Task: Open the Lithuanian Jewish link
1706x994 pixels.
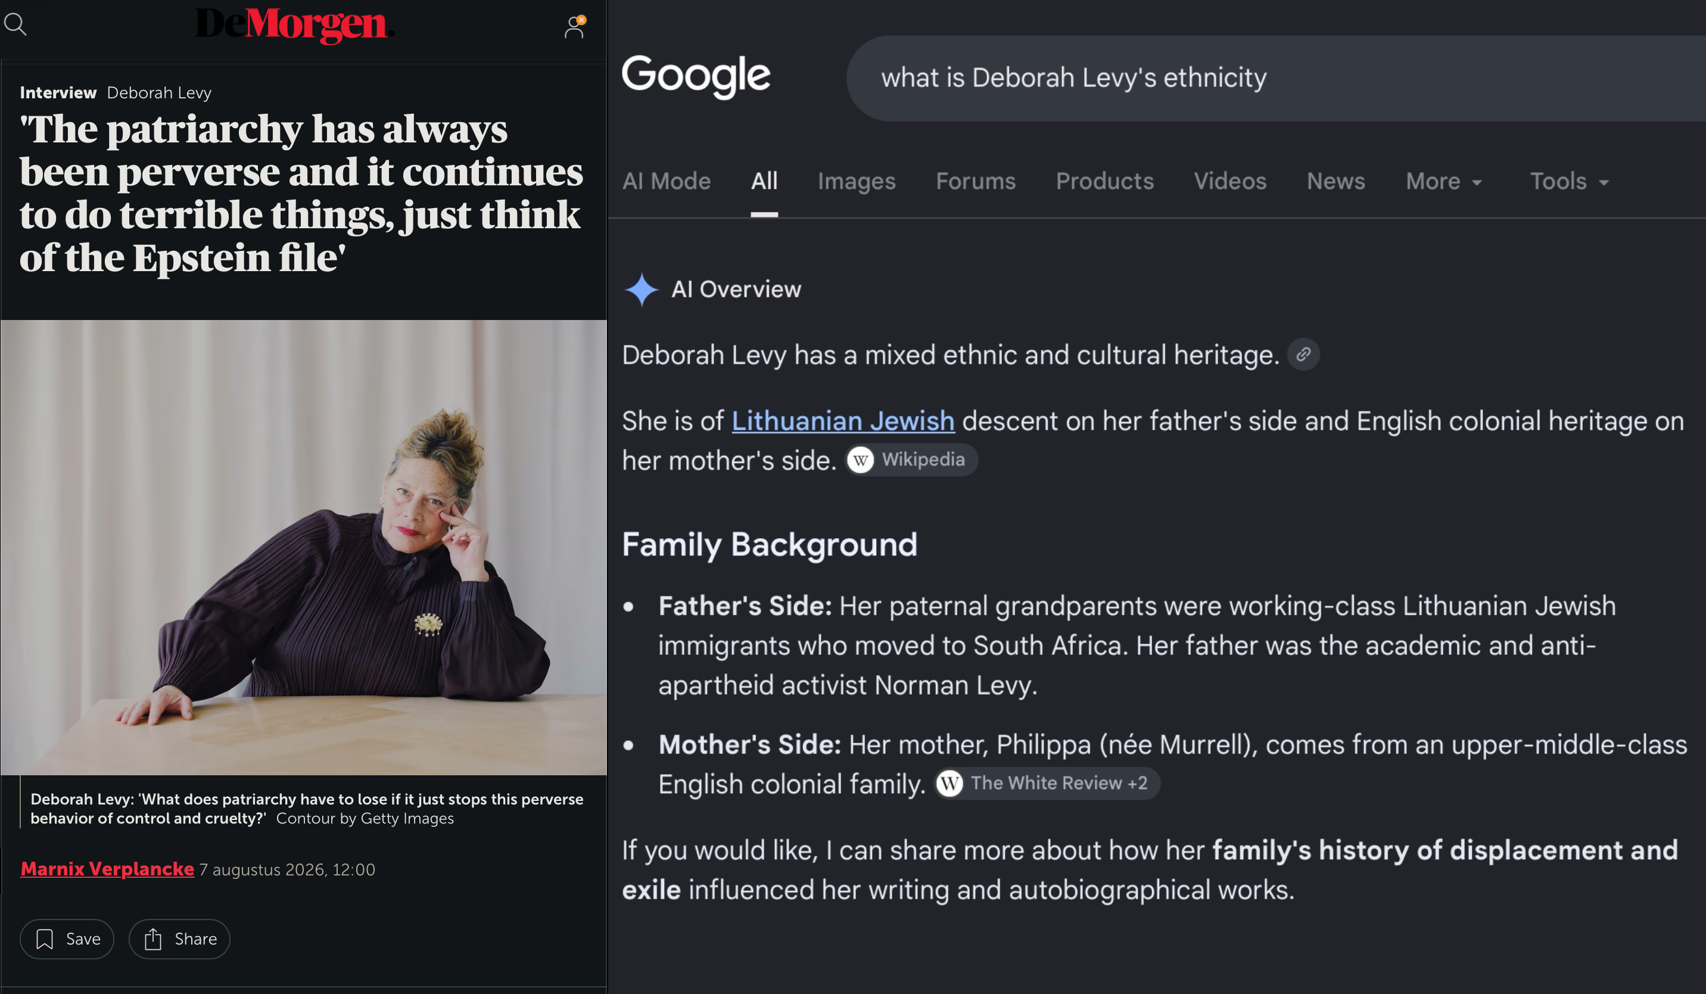Action: [x=843, y=421]
